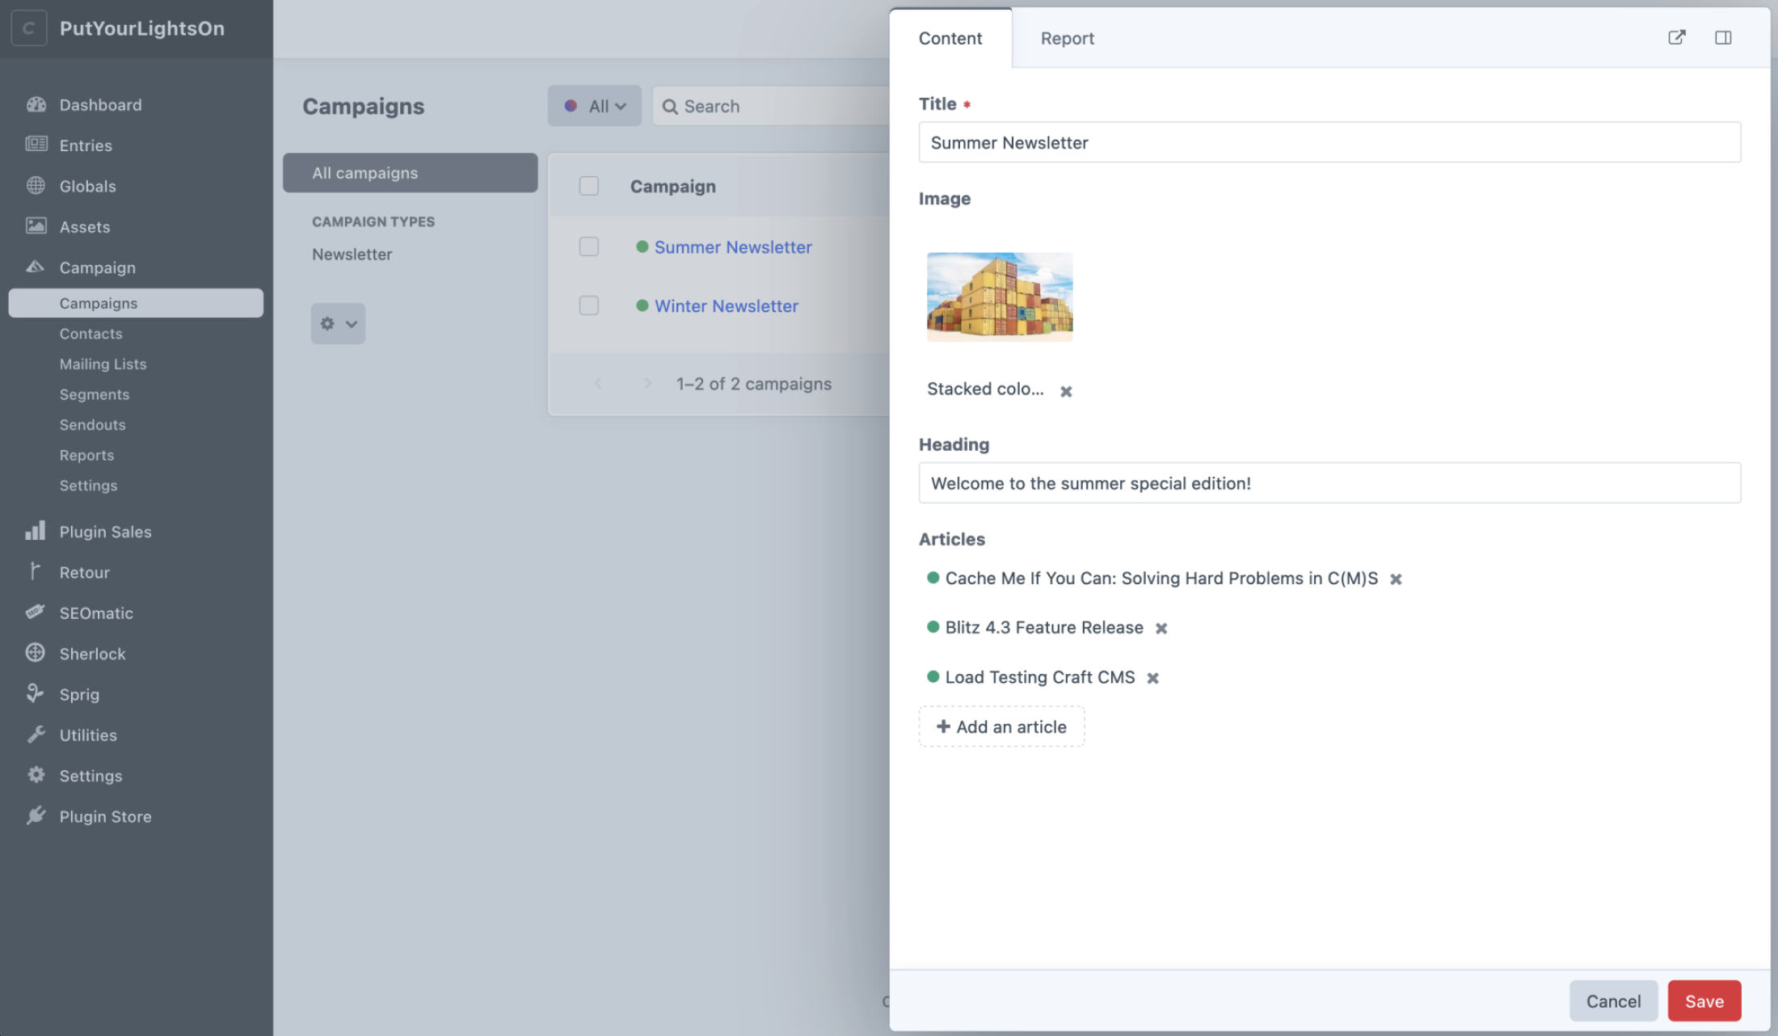The width and height of the screenshot is (1778, 1036).
Task: Remove the Stacked colo... image
Action: coord(1066,391)
